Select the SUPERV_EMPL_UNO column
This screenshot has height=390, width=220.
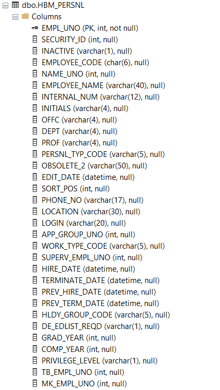coord(92,258)
